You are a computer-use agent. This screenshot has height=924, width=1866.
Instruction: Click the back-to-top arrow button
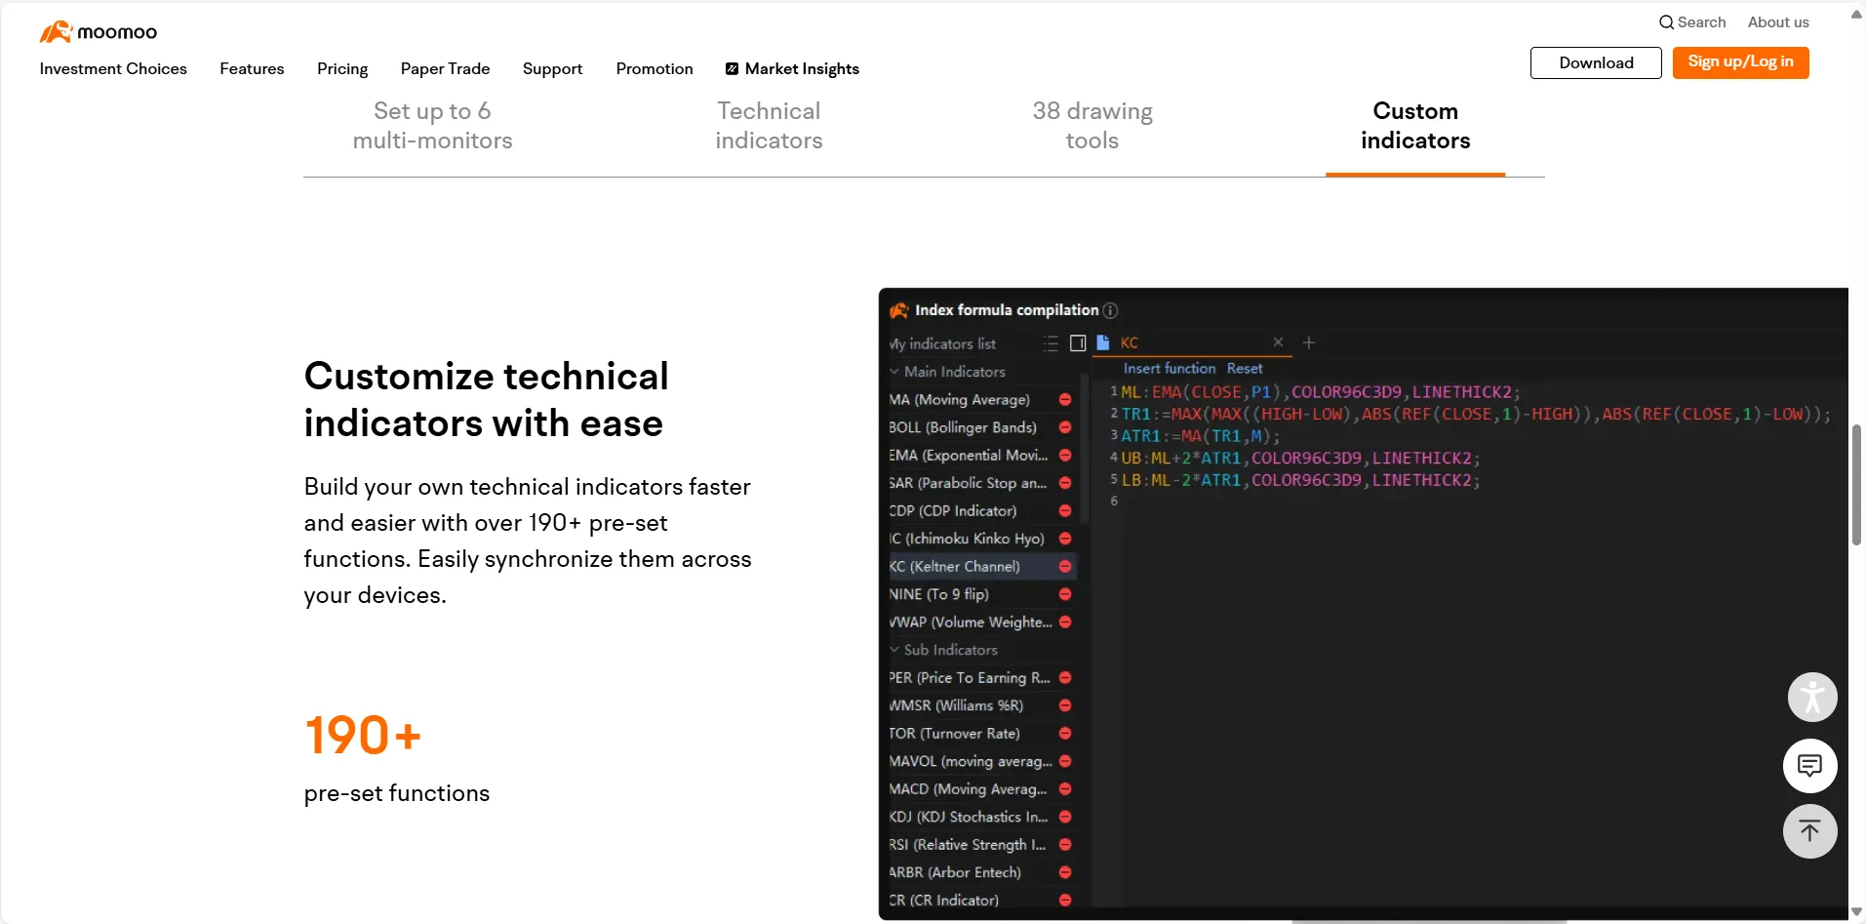pos(1810,831)
